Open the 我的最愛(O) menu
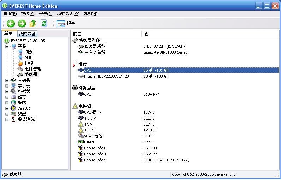Image resolution: width=281 pixels, height=180 pixels. [68, 14]
